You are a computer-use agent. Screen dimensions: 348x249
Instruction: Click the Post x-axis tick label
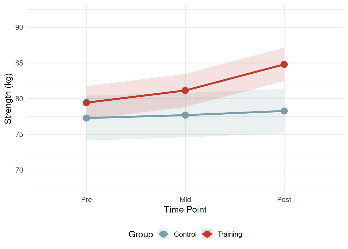point(284,200)
